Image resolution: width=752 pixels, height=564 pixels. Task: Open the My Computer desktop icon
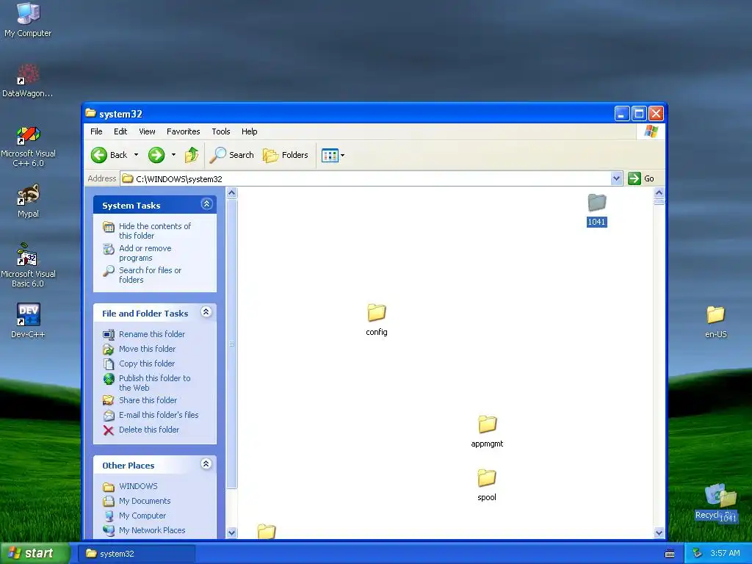coord(28,19)
